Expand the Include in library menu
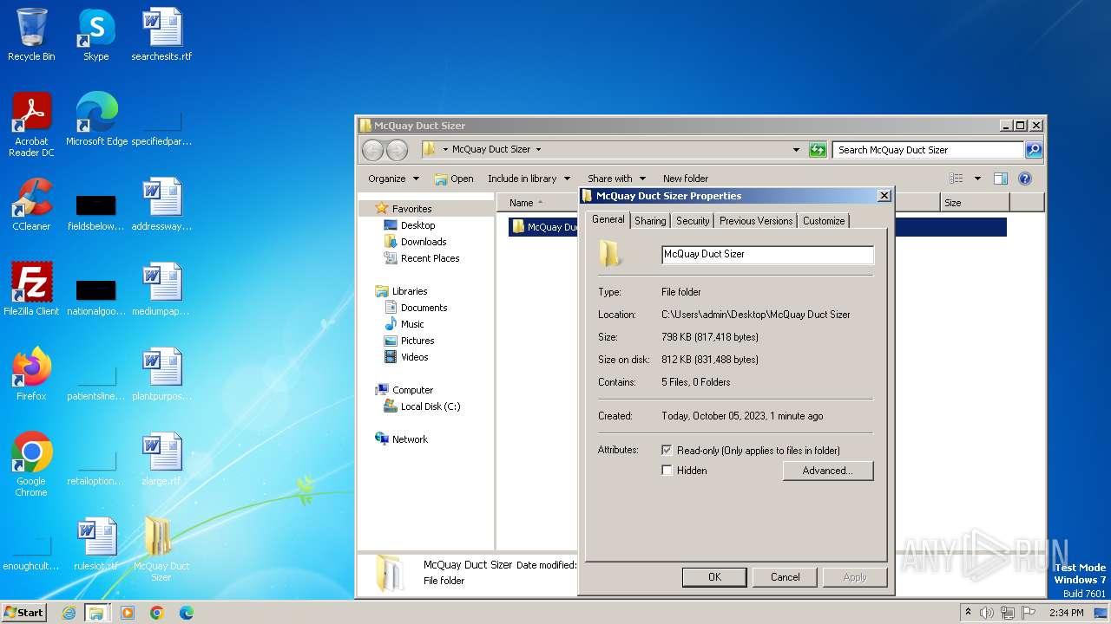 [529, 179]
